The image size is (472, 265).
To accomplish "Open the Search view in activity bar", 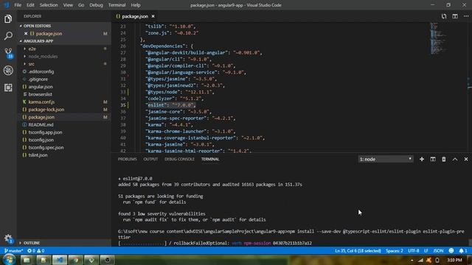I will 8,36.
